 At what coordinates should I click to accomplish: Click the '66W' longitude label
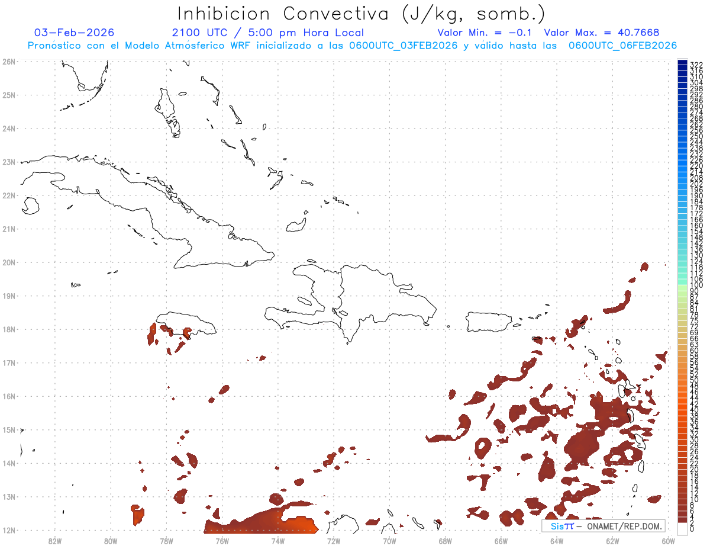(501, 541)
